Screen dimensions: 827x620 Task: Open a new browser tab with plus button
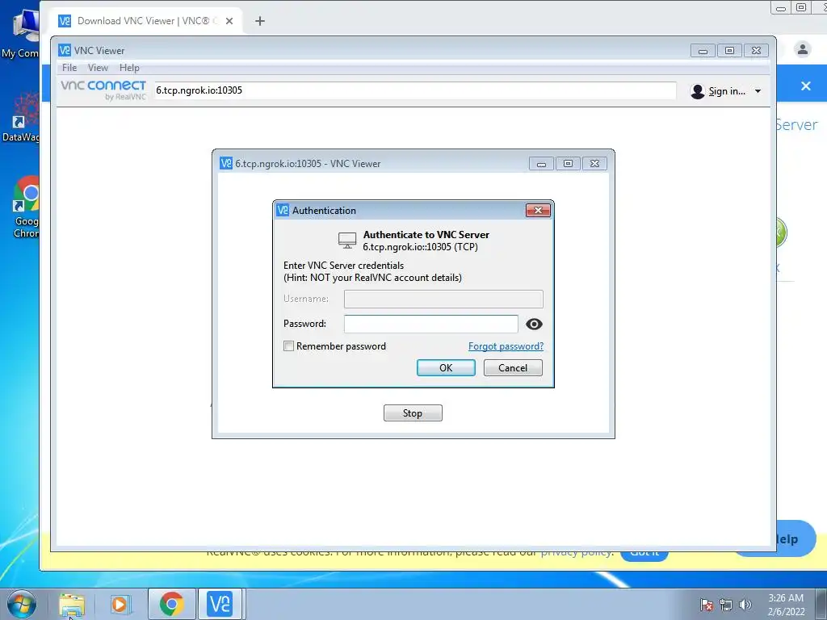point(260,21)
